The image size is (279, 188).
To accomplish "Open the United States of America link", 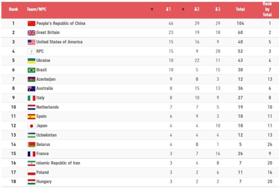I will click(x=59, y=42).
